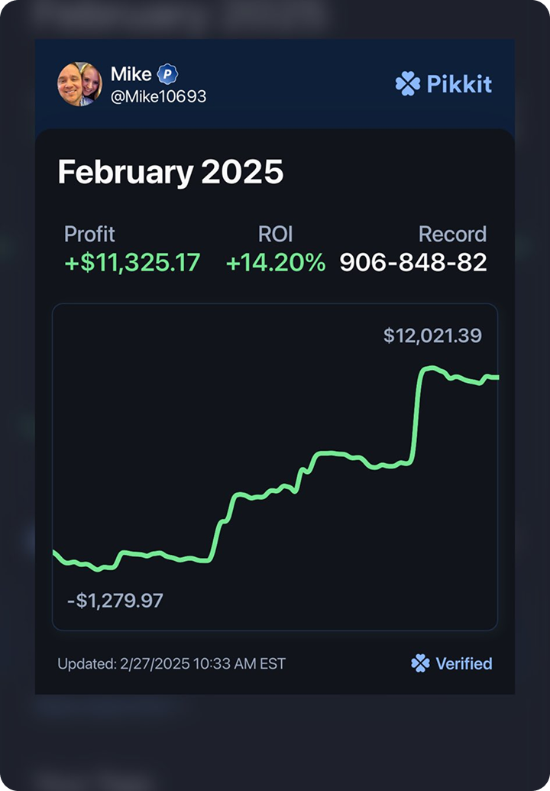Image resolution: width=550 pixels, height=791 pixels.
Task: Select the 906-848-82 record value
Action: (413, 262)
